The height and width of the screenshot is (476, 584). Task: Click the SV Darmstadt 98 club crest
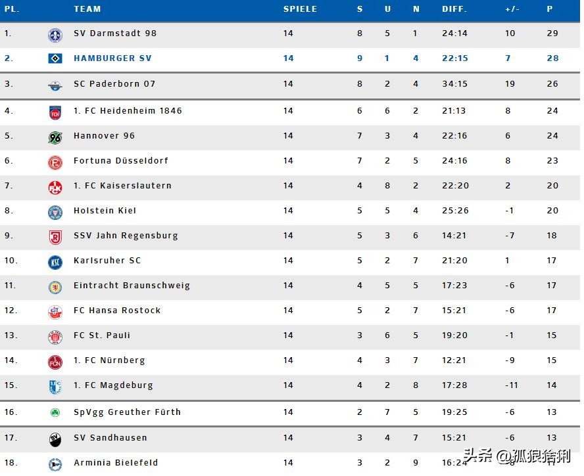[55, 35]
